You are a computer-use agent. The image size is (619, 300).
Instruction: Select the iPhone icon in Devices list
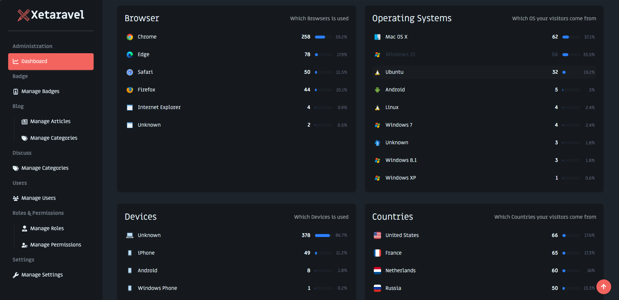pos(130,253)
